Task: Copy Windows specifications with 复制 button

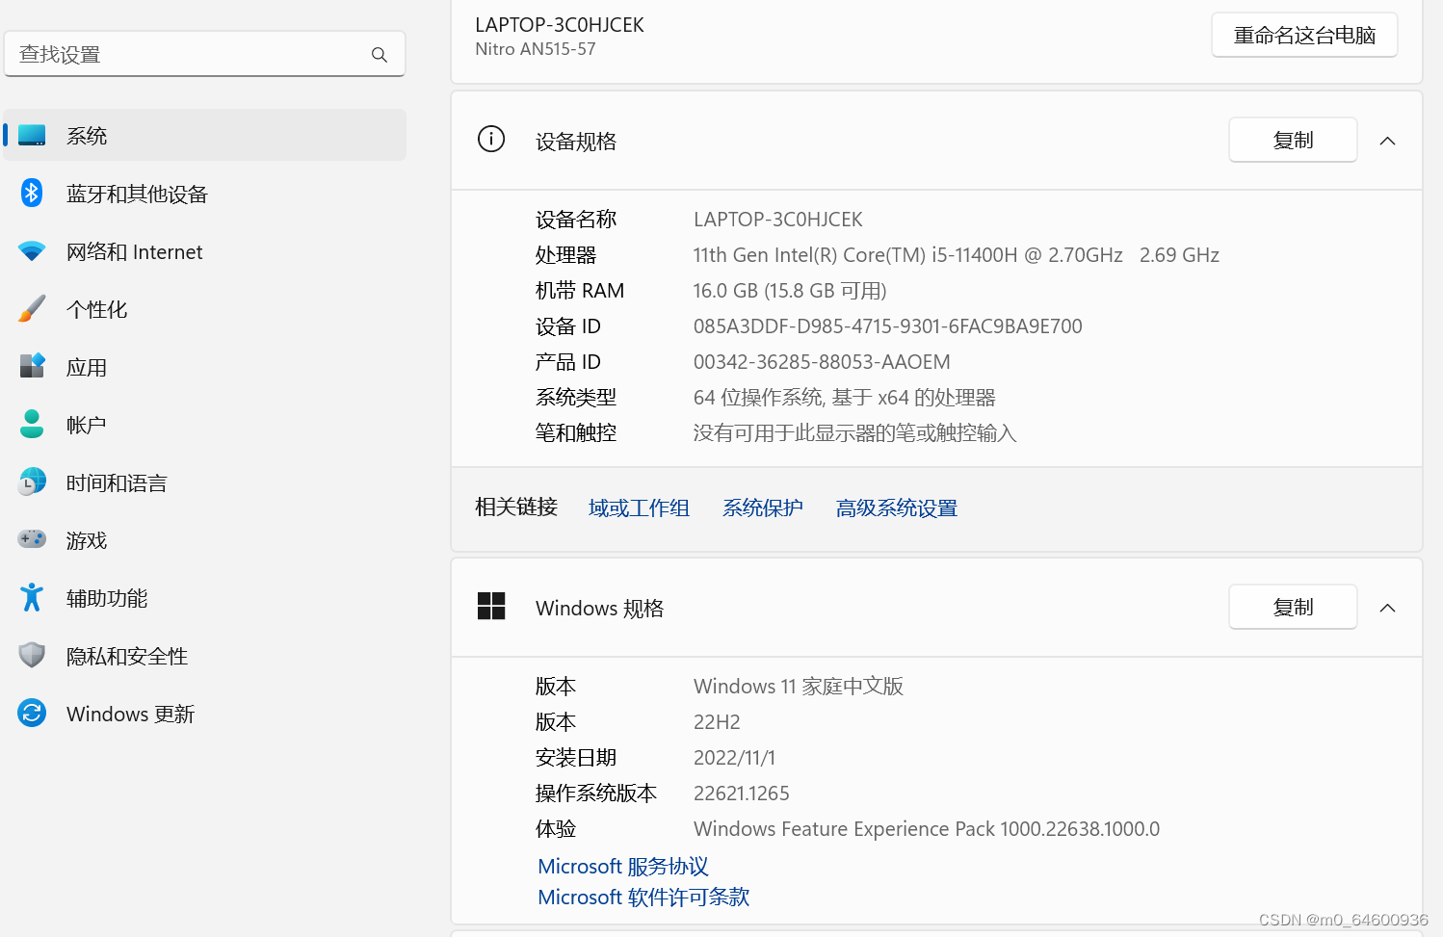Action: 1293,608
